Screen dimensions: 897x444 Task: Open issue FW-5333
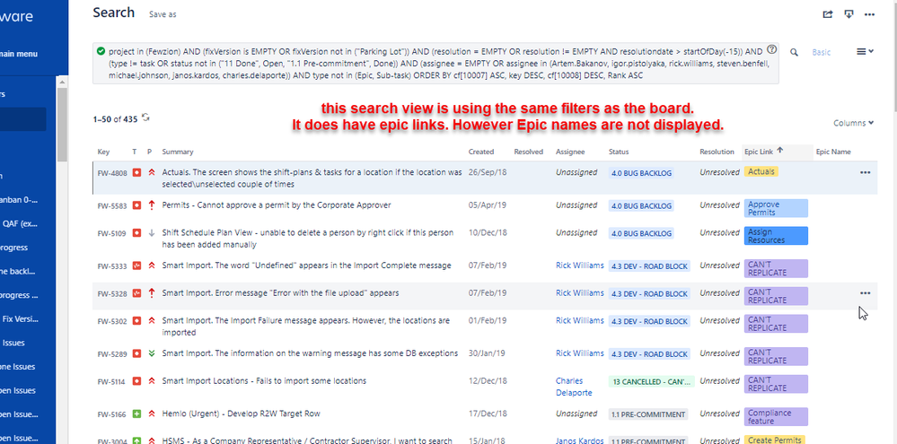[111, 266]
